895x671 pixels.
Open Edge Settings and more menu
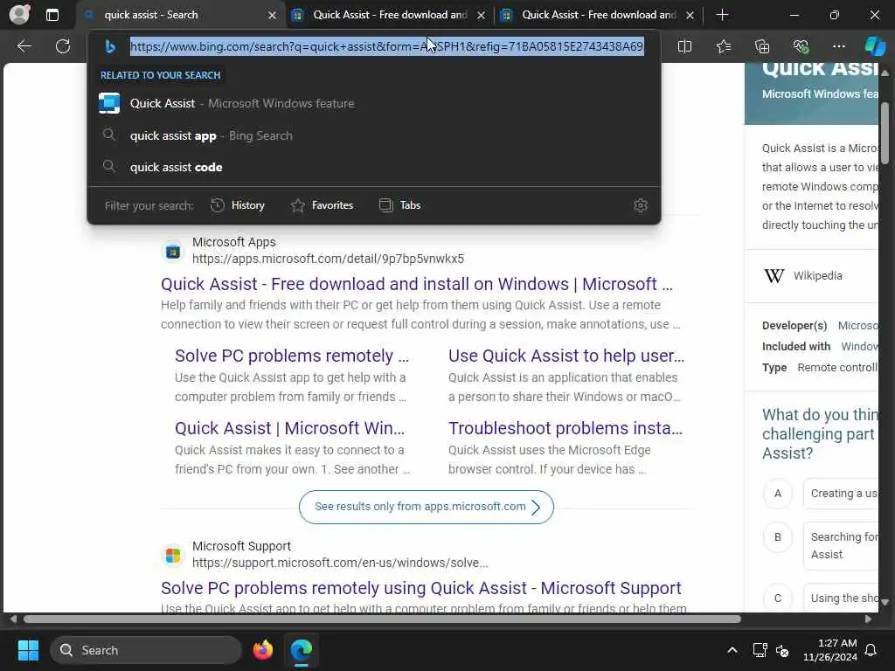click(x=838, y=46)
